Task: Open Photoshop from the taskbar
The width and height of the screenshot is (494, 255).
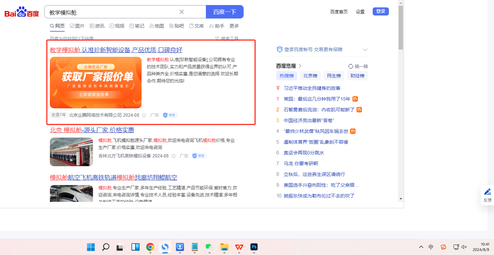Action: click(254, 247)
